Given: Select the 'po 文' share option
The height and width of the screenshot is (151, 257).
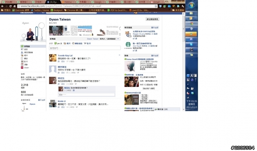Looking at the screenshot, I should [x=58, y=44].
